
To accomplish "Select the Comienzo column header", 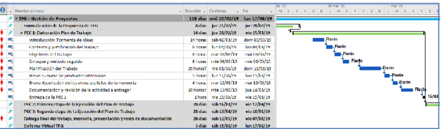I will coord(224,11).
